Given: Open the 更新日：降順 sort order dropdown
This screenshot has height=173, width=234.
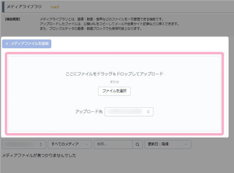Looking at the screenshot, I should tap(167, 144).
